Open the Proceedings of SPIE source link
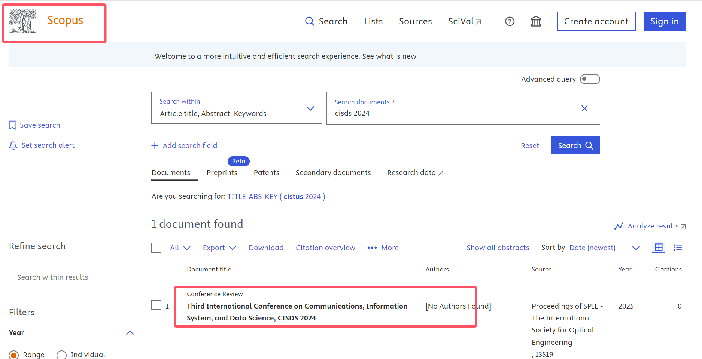 coord(567,324)
